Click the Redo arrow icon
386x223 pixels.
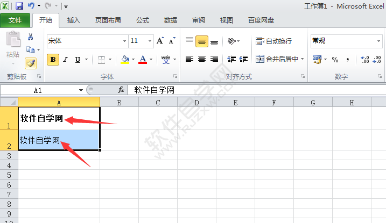pyautogui.click(x=48, y=5)
